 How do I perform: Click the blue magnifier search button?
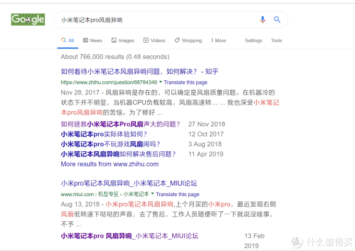point(277,20)
